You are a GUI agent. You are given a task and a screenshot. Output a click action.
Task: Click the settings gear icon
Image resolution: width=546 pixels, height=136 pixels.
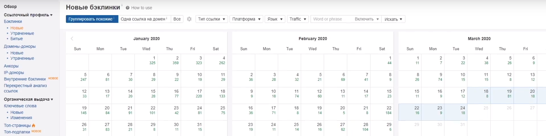point(189,19)
